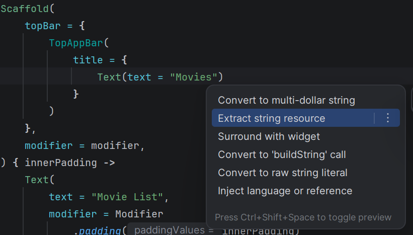Click the 'modifier = modifier,' argument line
This screenshot has height=235, width=413.
click(x=85, y=146)
